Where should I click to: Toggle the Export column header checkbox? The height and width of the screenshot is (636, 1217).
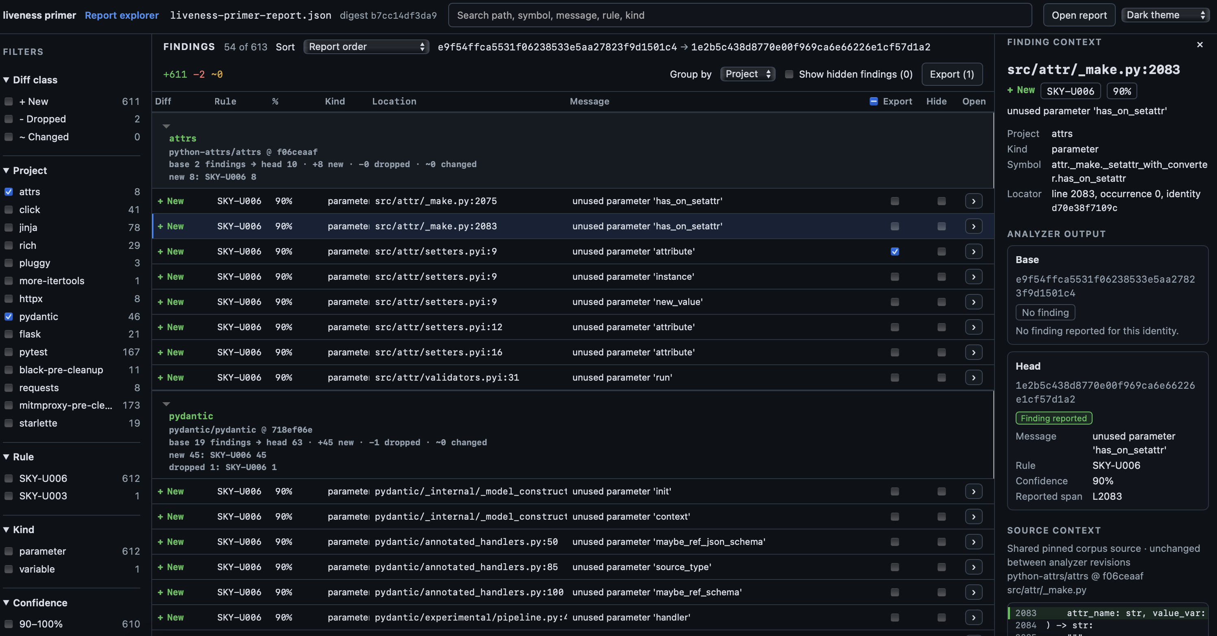point(874,101)
